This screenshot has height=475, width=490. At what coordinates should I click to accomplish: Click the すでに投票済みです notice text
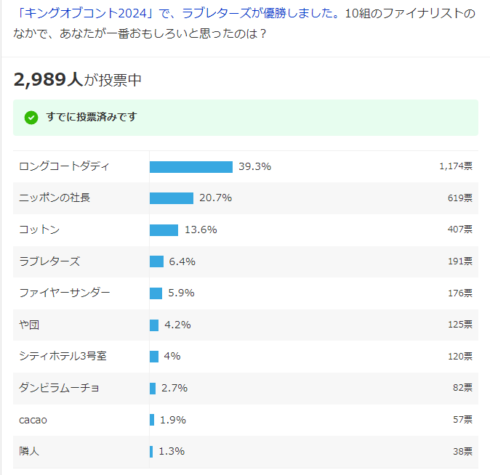[x=92, y=117]
